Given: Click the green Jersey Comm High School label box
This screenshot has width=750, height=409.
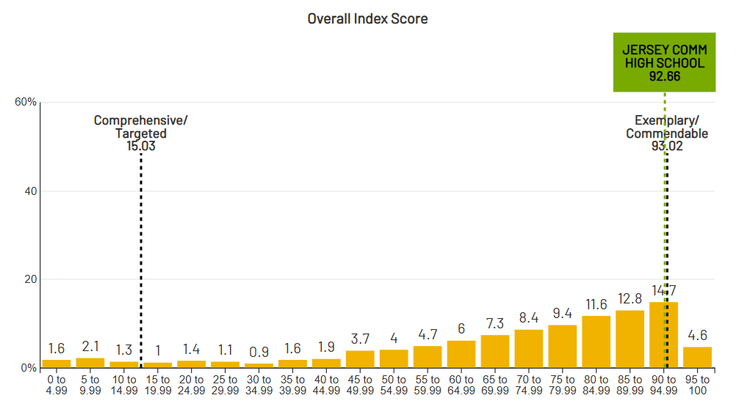Looking at the screenshot, I should [664, 62].
